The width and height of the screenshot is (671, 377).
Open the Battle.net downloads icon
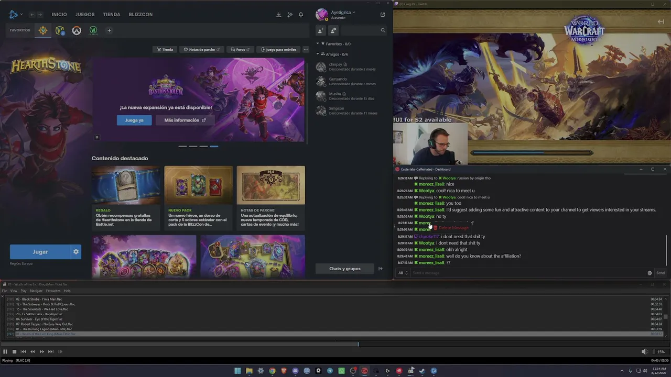pyautogui.click(x=279, y=15)
